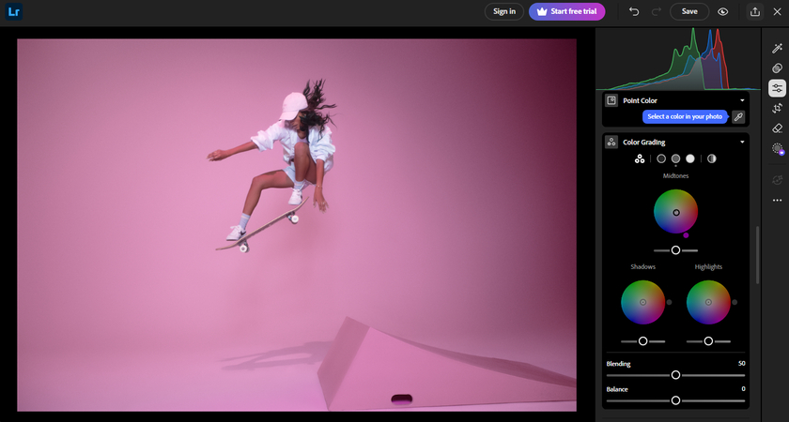The height and width of the screenshot is (422, 789).
Task: Switch to the Midtones grading tab
Action: pos(675,158)
